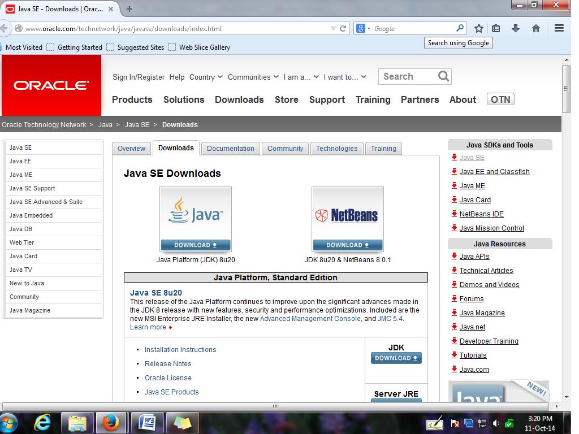Switch to the Overview tab
The width and height of the screenshot is (579, 434).
coord(131,149)
